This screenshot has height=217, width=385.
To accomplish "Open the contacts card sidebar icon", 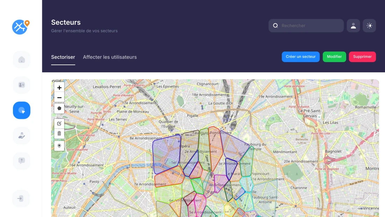I will coord(22,85).
